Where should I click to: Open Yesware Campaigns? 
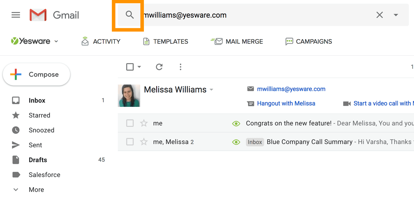click(x=309, y=41)
